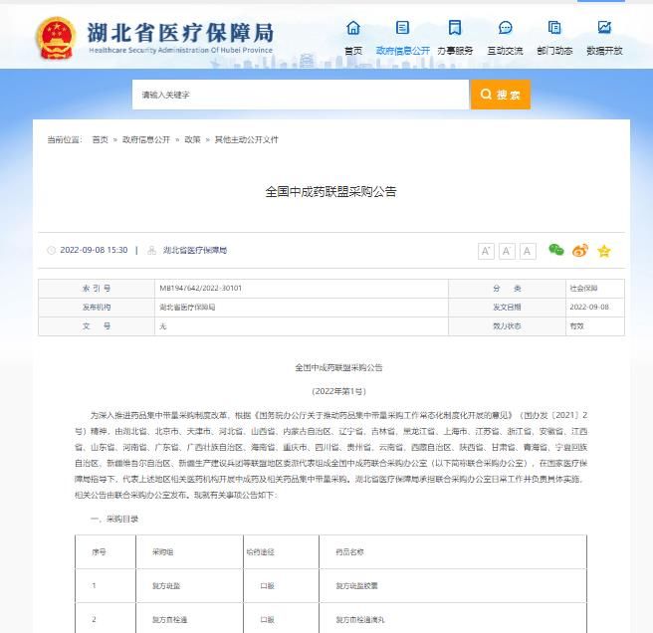The height and width of the screenshot is (633, 653).
Task: Go to 其他主动公开文件 in breadcrumb
Action: pos(246,140)
